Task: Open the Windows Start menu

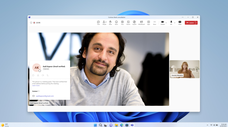Action: coord(95,125)
